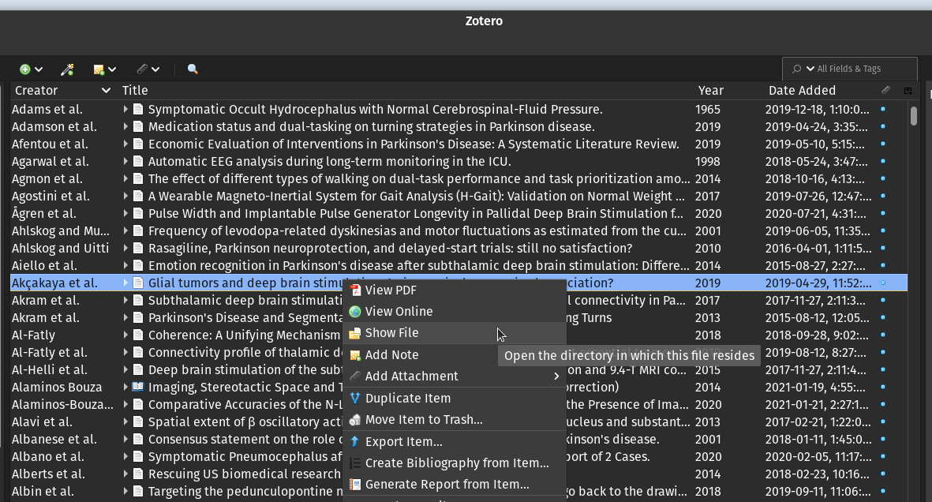Select View PDF in context menu
This screenshot has height=502, width=932.
[x=455, y=290]
